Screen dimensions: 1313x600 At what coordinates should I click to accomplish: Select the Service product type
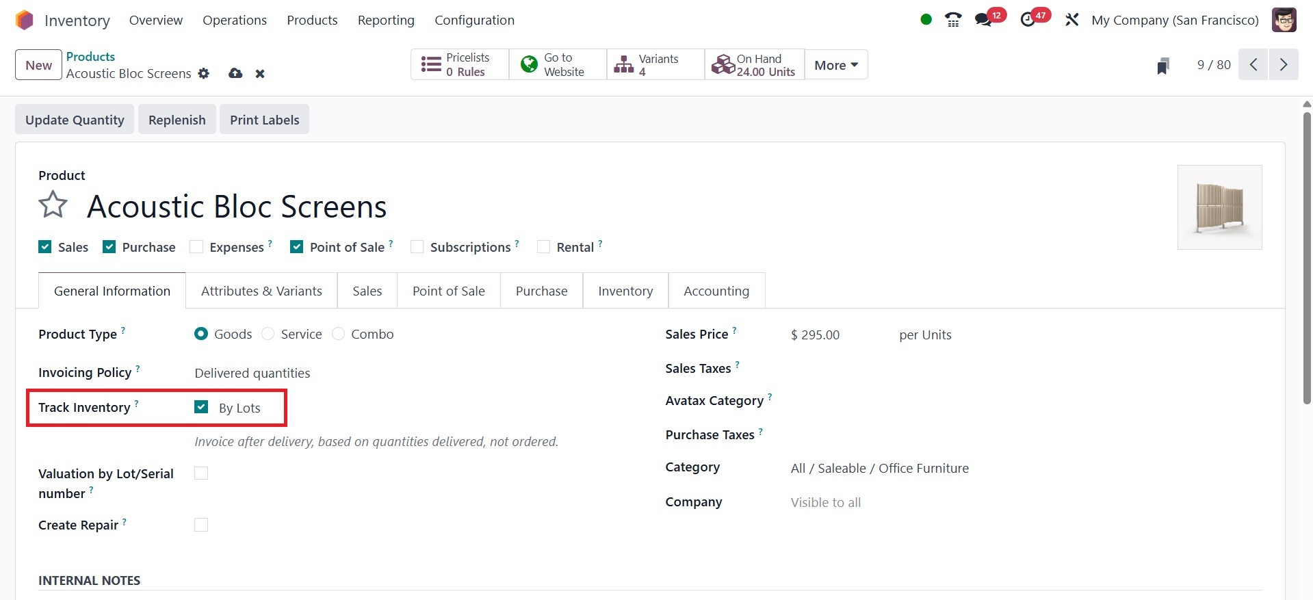point(268,334)
